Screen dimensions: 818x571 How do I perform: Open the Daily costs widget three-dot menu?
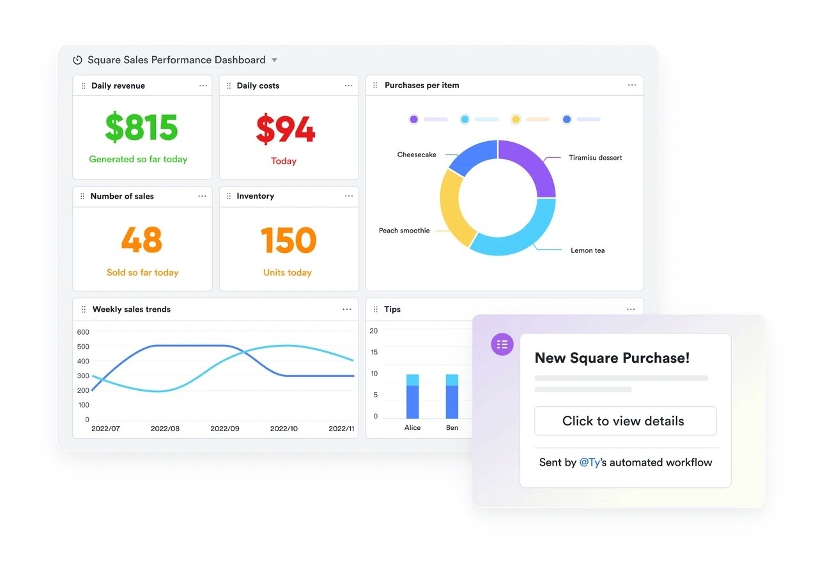[x=348, y=86]
